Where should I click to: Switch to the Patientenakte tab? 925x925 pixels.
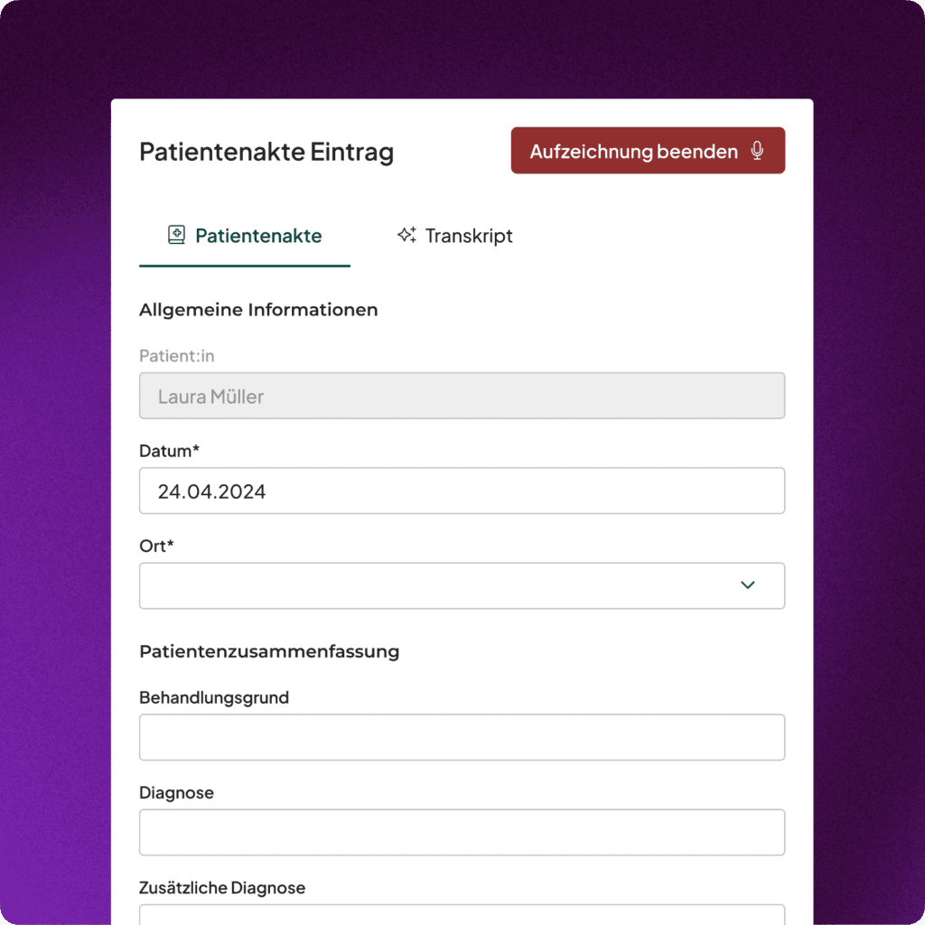[245, 237]
